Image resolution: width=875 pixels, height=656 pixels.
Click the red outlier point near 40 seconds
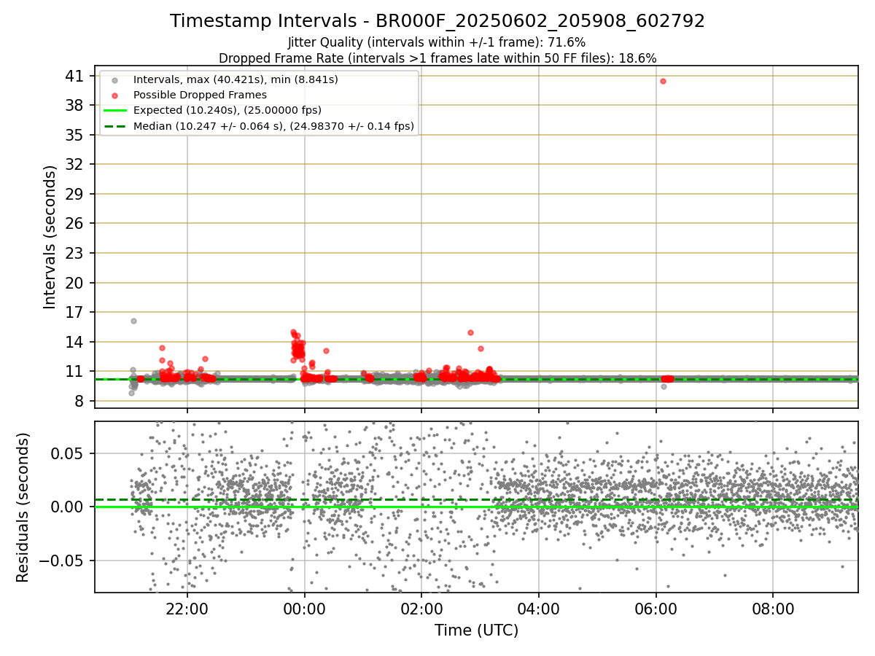[663, 81]
